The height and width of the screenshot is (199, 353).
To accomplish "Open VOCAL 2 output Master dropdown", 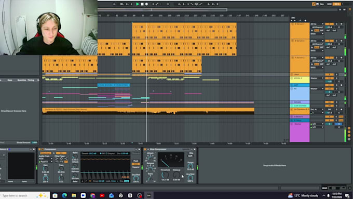I will pyautogui.click(x=317, y=78).
